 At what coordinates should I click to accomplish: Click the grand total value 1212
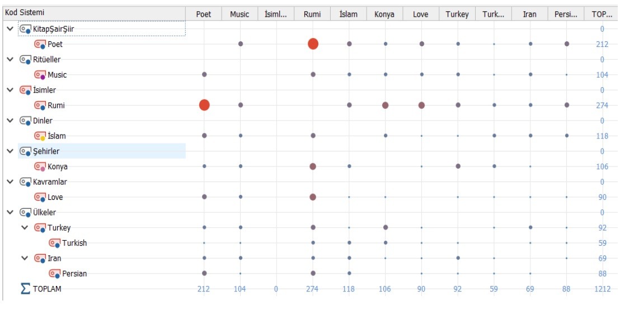click(602, 289)
